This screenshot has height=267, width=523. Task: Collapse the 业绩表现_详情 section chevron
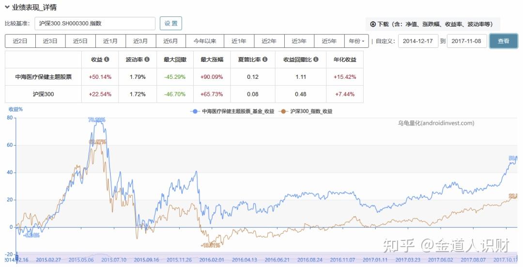7,7
